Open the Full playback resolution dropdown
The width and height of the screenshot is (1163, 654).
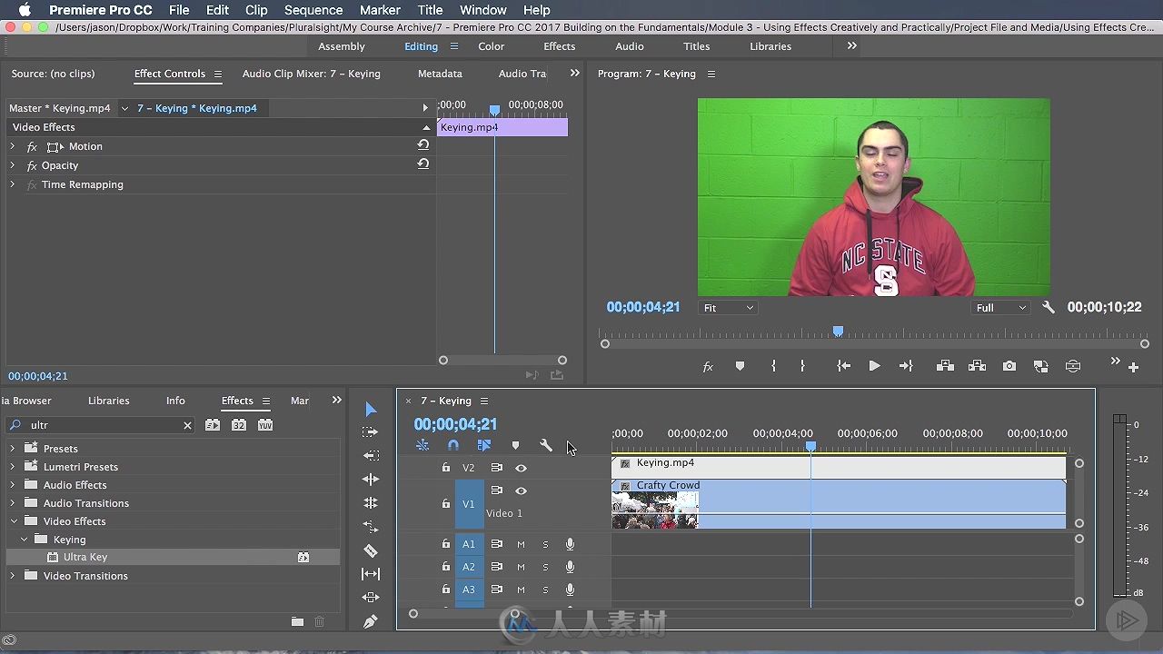click(x=1000, y=308)
